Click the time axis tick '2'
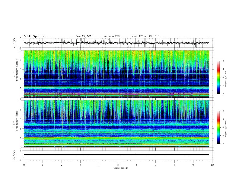 coord(62,165)
